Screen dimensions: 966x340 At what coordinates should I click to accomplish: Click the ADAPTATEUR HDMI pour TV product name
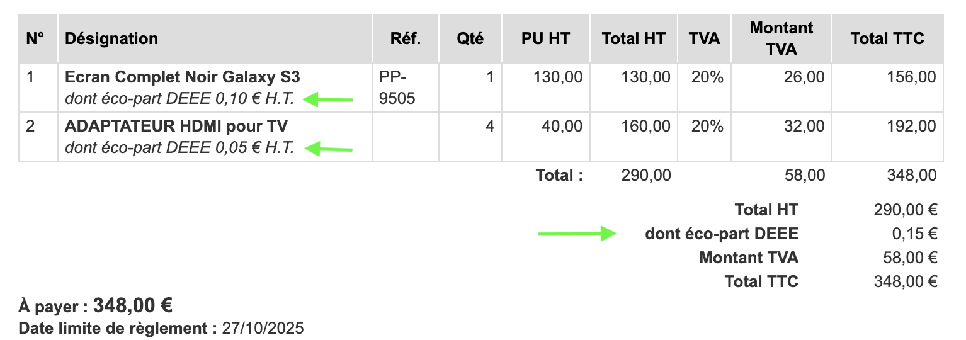click(x=176, y=127)
